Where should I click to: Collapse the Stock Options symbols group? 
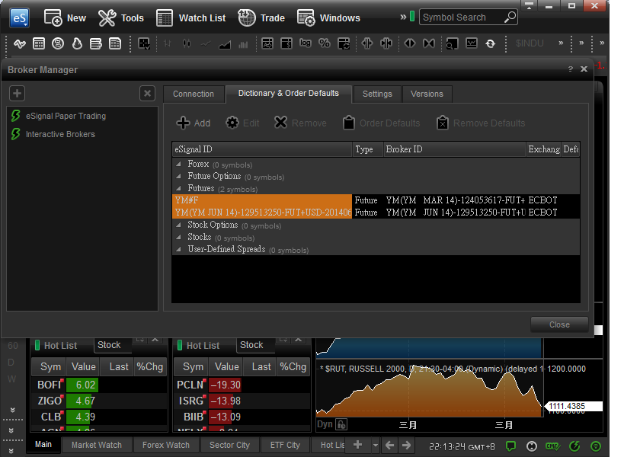(x=179, y=225)
